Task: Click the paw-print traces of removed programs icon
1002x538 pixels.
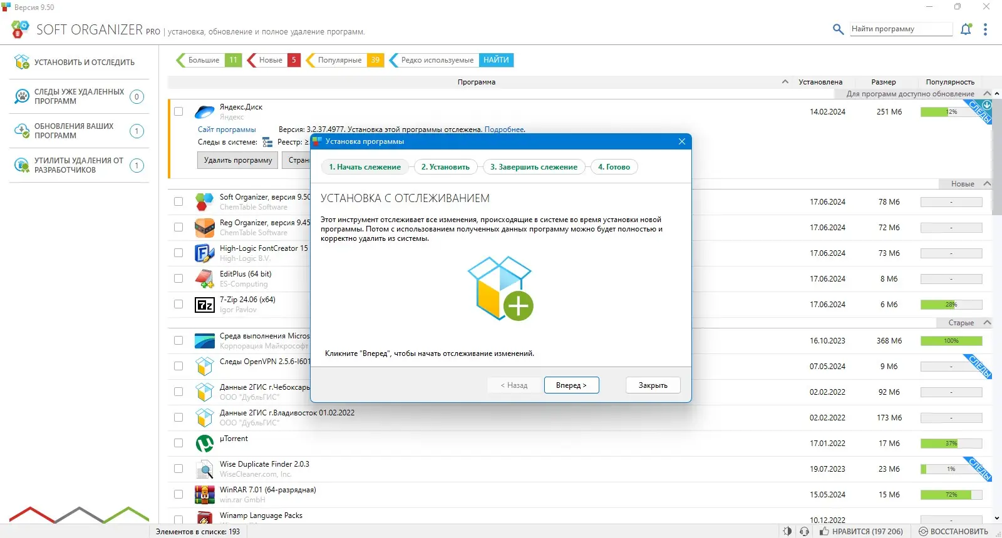Action: (x=22, y=96)
